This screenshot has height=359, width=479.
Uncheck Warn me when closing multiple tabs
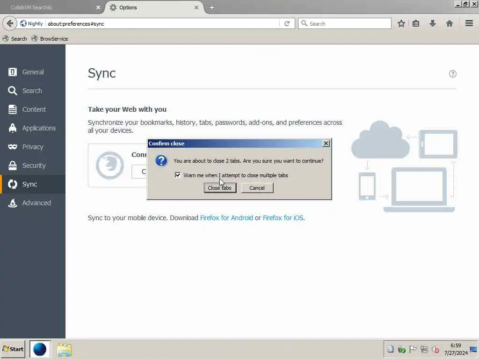click(x=178, y=175)
